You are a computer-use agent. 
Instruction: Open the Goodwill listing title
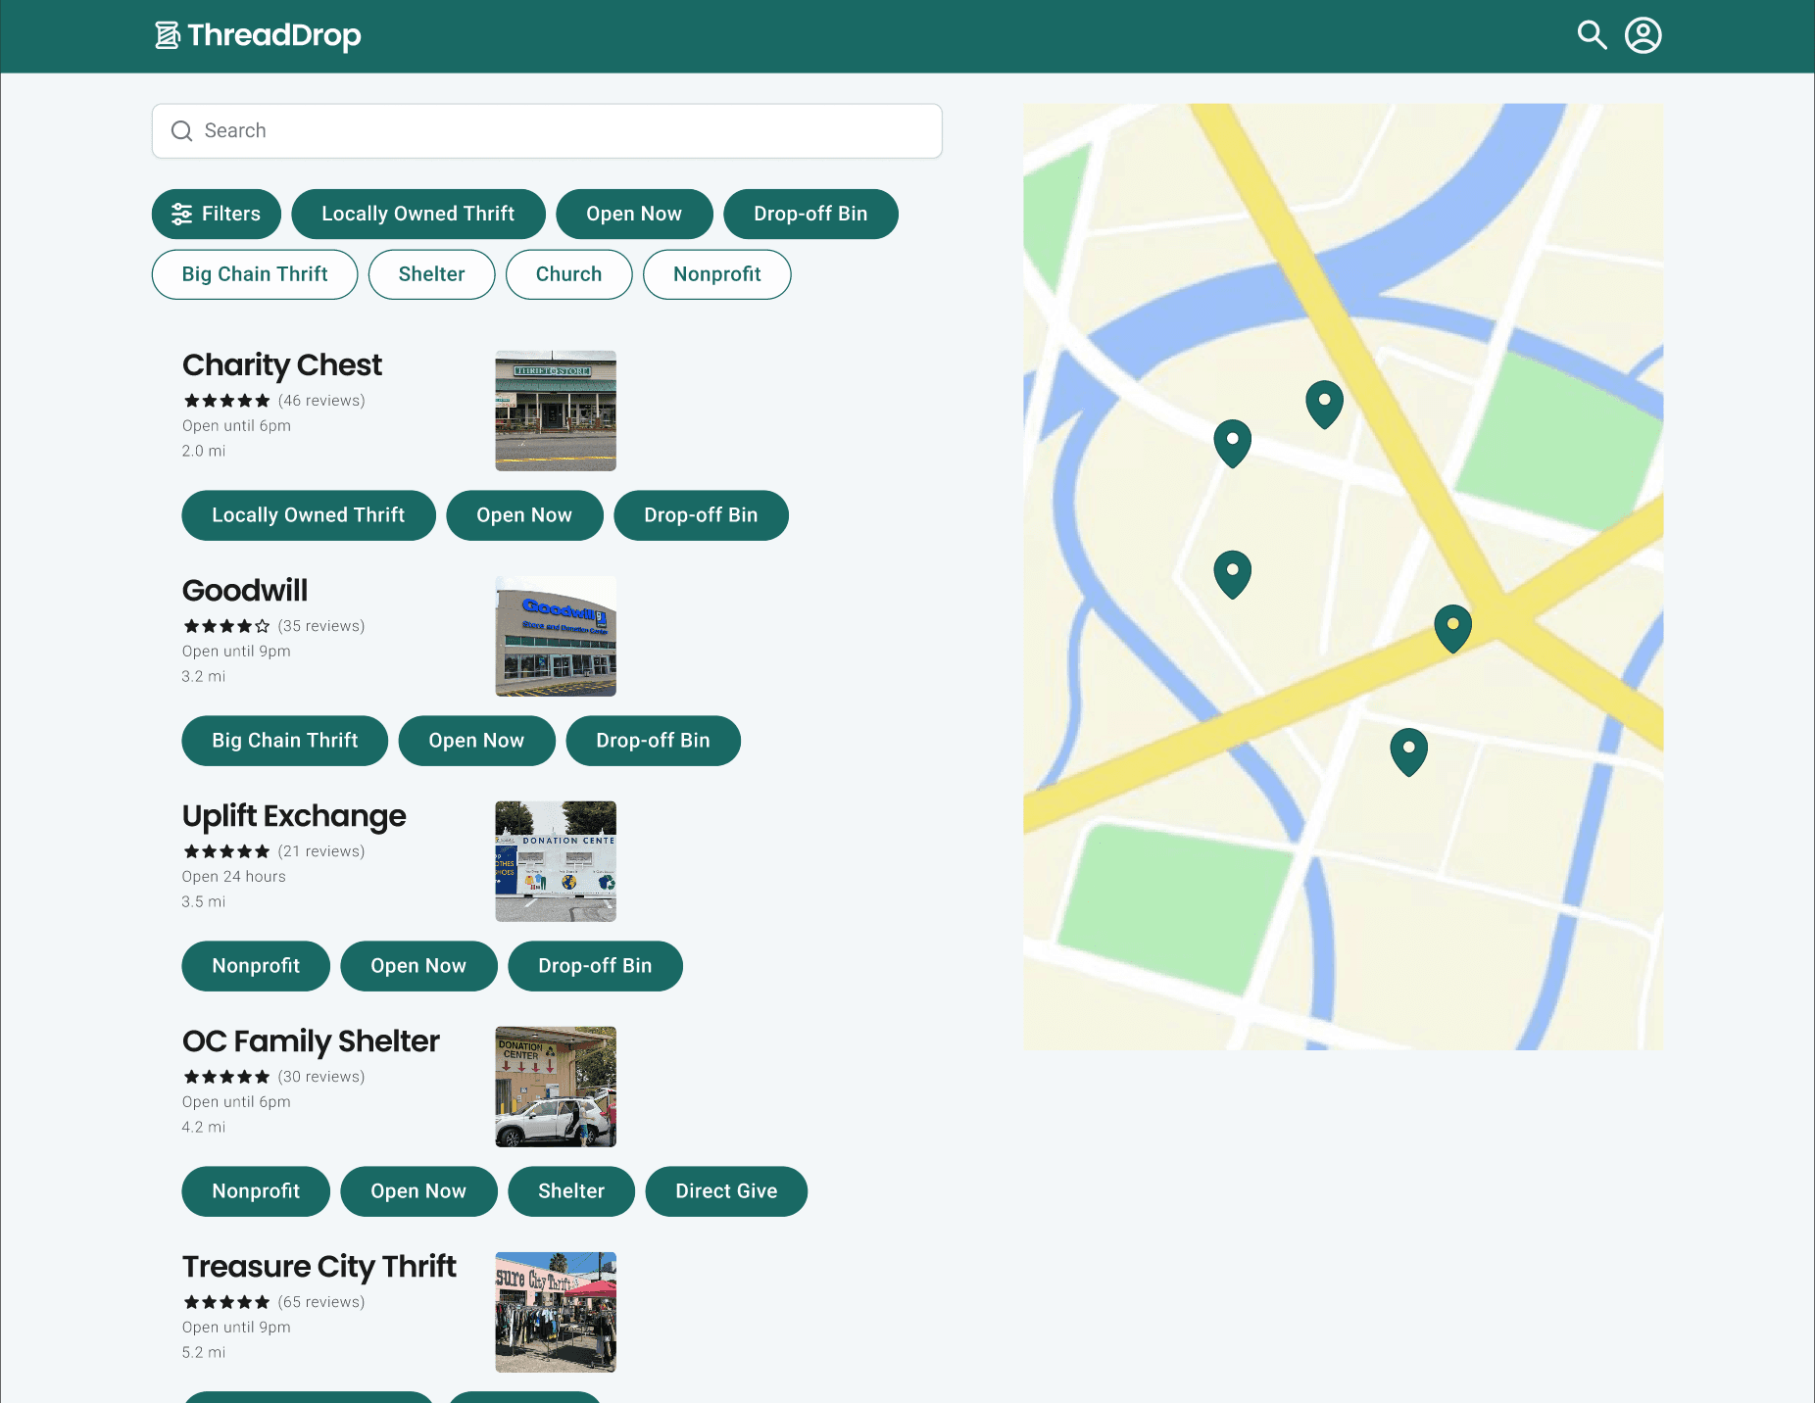pos(245,591)
